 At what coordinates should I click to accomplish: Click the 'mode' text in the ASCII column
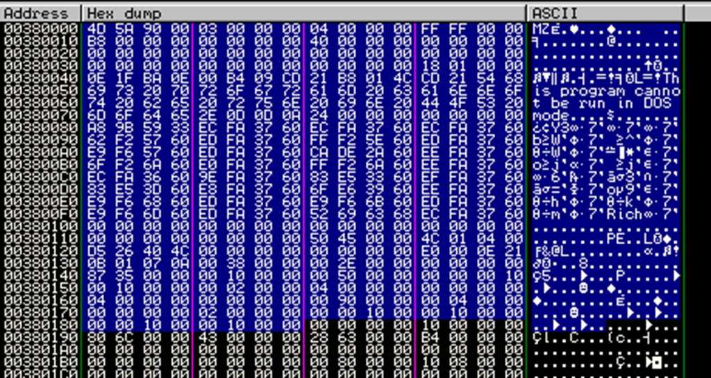tap(550, 114)
